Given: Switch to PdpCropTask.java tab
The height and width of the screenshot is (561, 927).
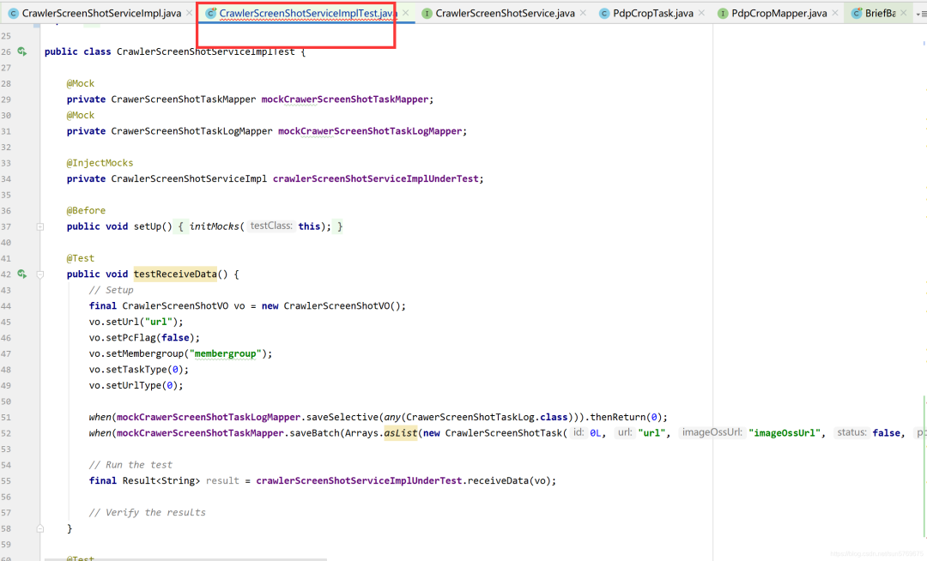Looking at the screenshot, I should [x=652, y=13].
